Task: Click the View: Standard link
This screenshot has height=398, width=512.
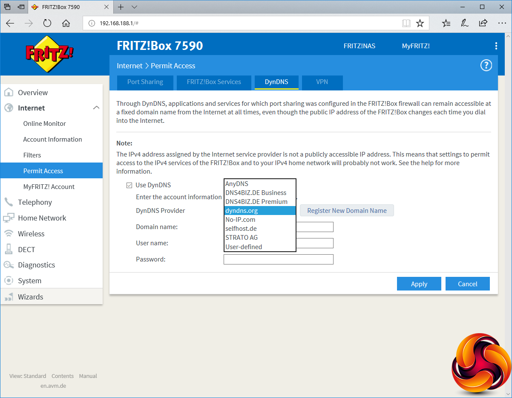Action: tap(28, 376)
